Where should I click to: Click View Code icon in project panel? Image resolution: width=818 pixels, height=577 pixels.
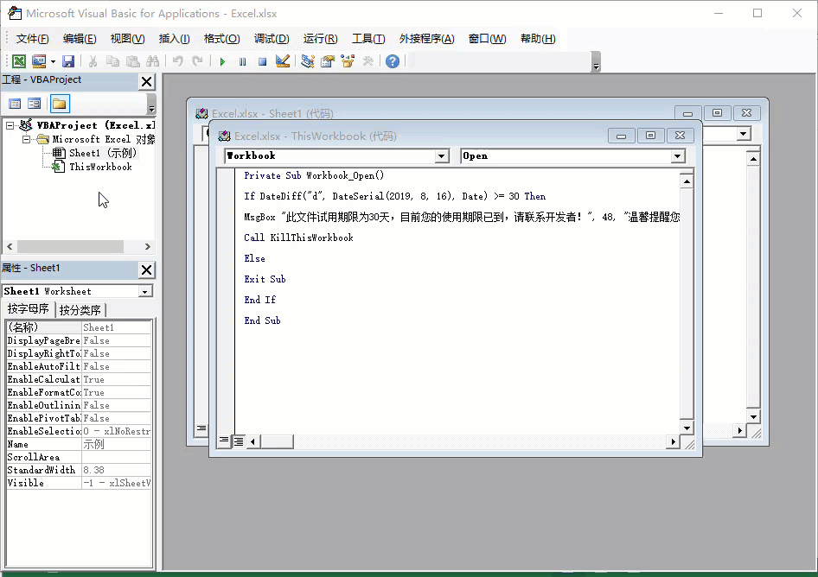(15, 104)
